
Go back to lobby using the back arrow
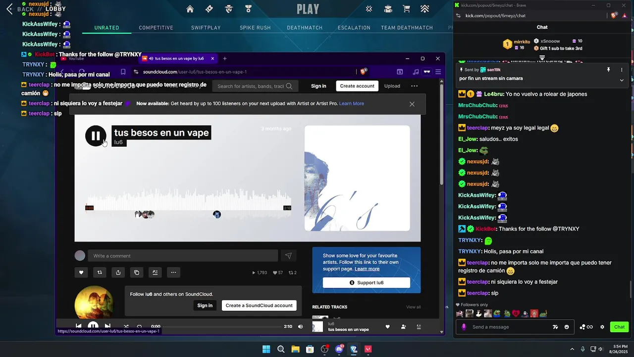[10, 9]
